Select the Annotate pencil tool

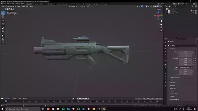click(x=3, y=36)
